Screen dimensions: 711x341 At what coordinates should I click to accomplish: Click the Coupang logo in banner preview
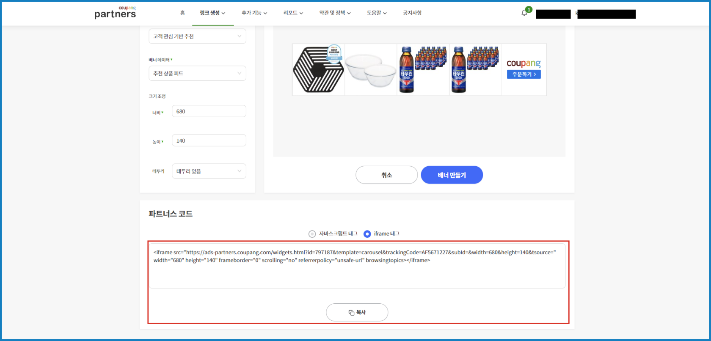[524, 63]
